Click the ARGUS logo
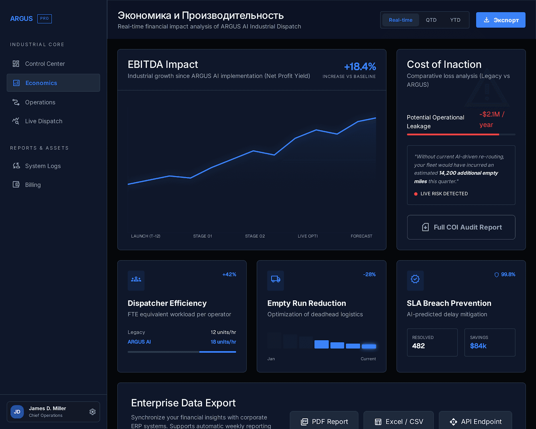The height and width of the screenshot is (429, 536). coord(21,19)
